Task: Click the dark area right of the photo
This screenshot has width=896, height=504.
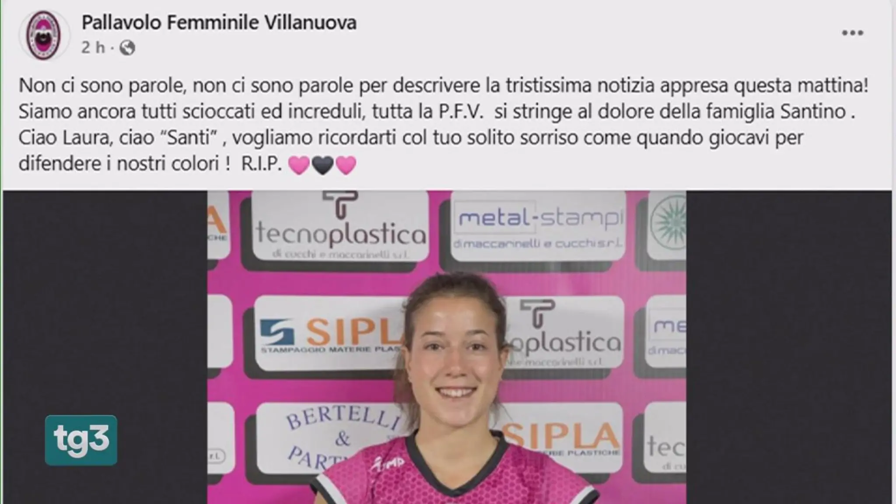Action: [x=789, y=347]
